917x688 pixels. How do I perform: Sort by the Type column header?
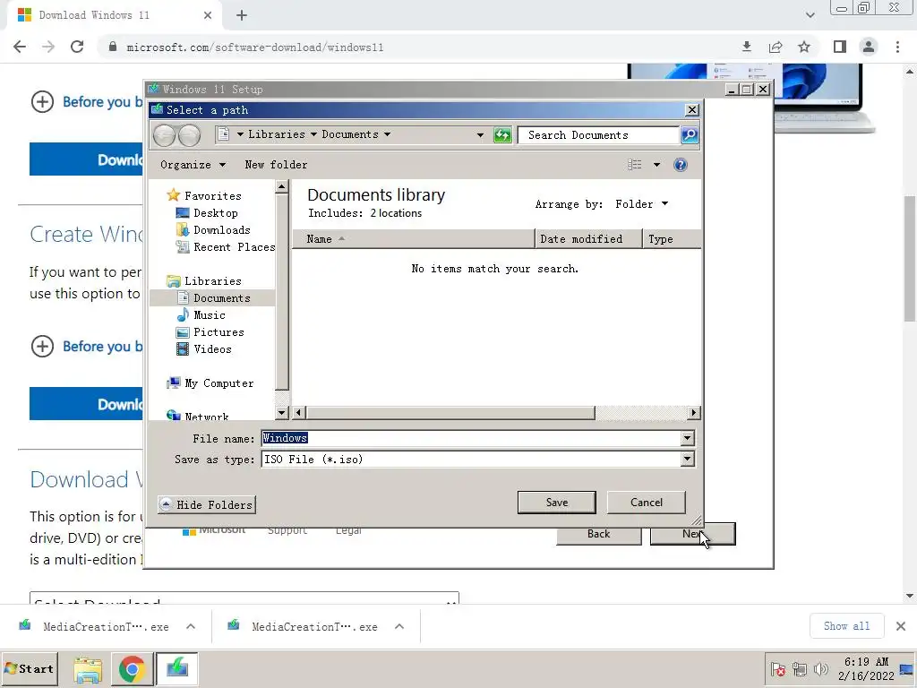(672, 238)
